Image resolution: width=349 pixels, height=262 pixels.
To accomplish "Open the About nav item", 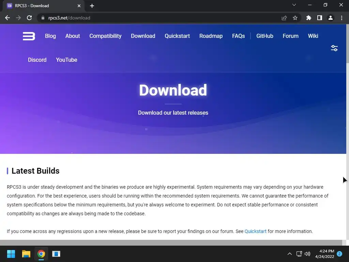I will [73, 36].
